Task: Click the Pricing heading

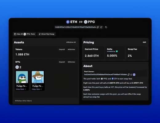Action: click(x=89, y=42)
